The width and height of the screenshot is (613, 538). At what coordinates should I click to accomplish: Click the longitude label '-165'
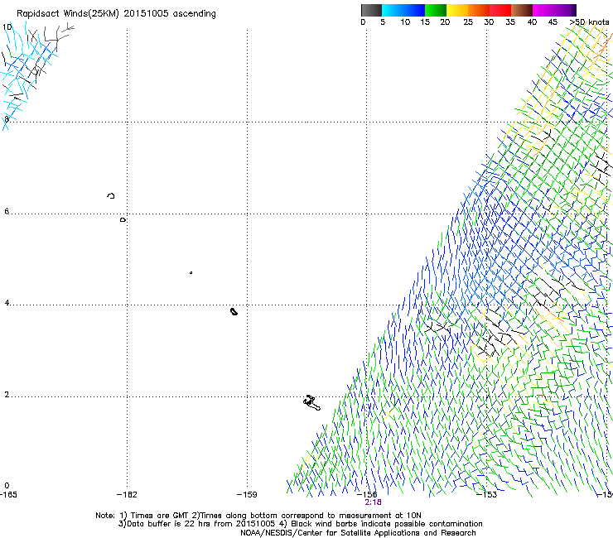8,495
